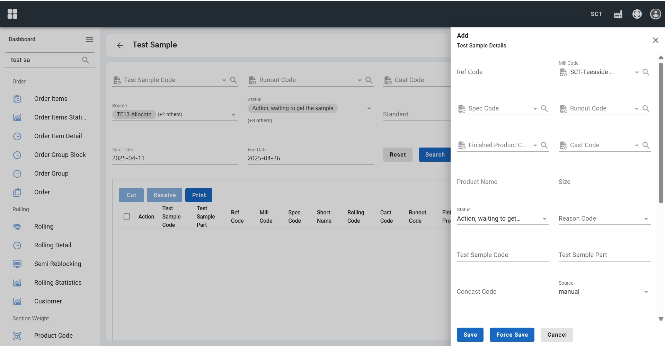This screenshot has height=346, width=665.
Task: Click the sidebar search box with 'test sa'
Action: click(50, 60)
